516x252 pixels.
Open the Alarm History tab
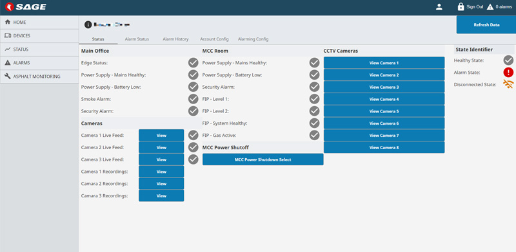point(175,39)
